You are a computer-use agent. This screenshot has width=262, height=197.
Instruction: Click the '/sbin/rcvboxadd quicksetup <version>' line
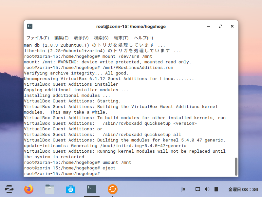click(110, 123)
